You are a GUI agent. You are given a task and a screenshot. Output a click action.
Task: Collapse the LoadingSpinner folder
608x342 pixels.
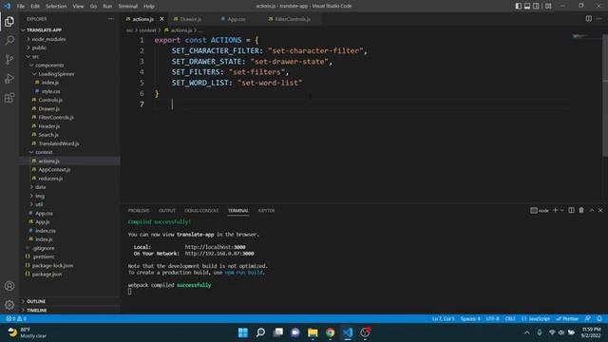click(x=56, y=74)
